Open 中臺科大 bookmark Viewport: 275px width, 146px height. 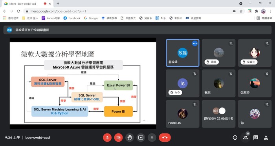coord(128,18)
